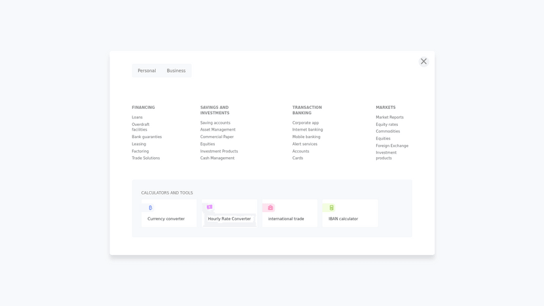Select Asset Management under Savings and Investments
Screen dimensions: 544x306
coord(218,130)
